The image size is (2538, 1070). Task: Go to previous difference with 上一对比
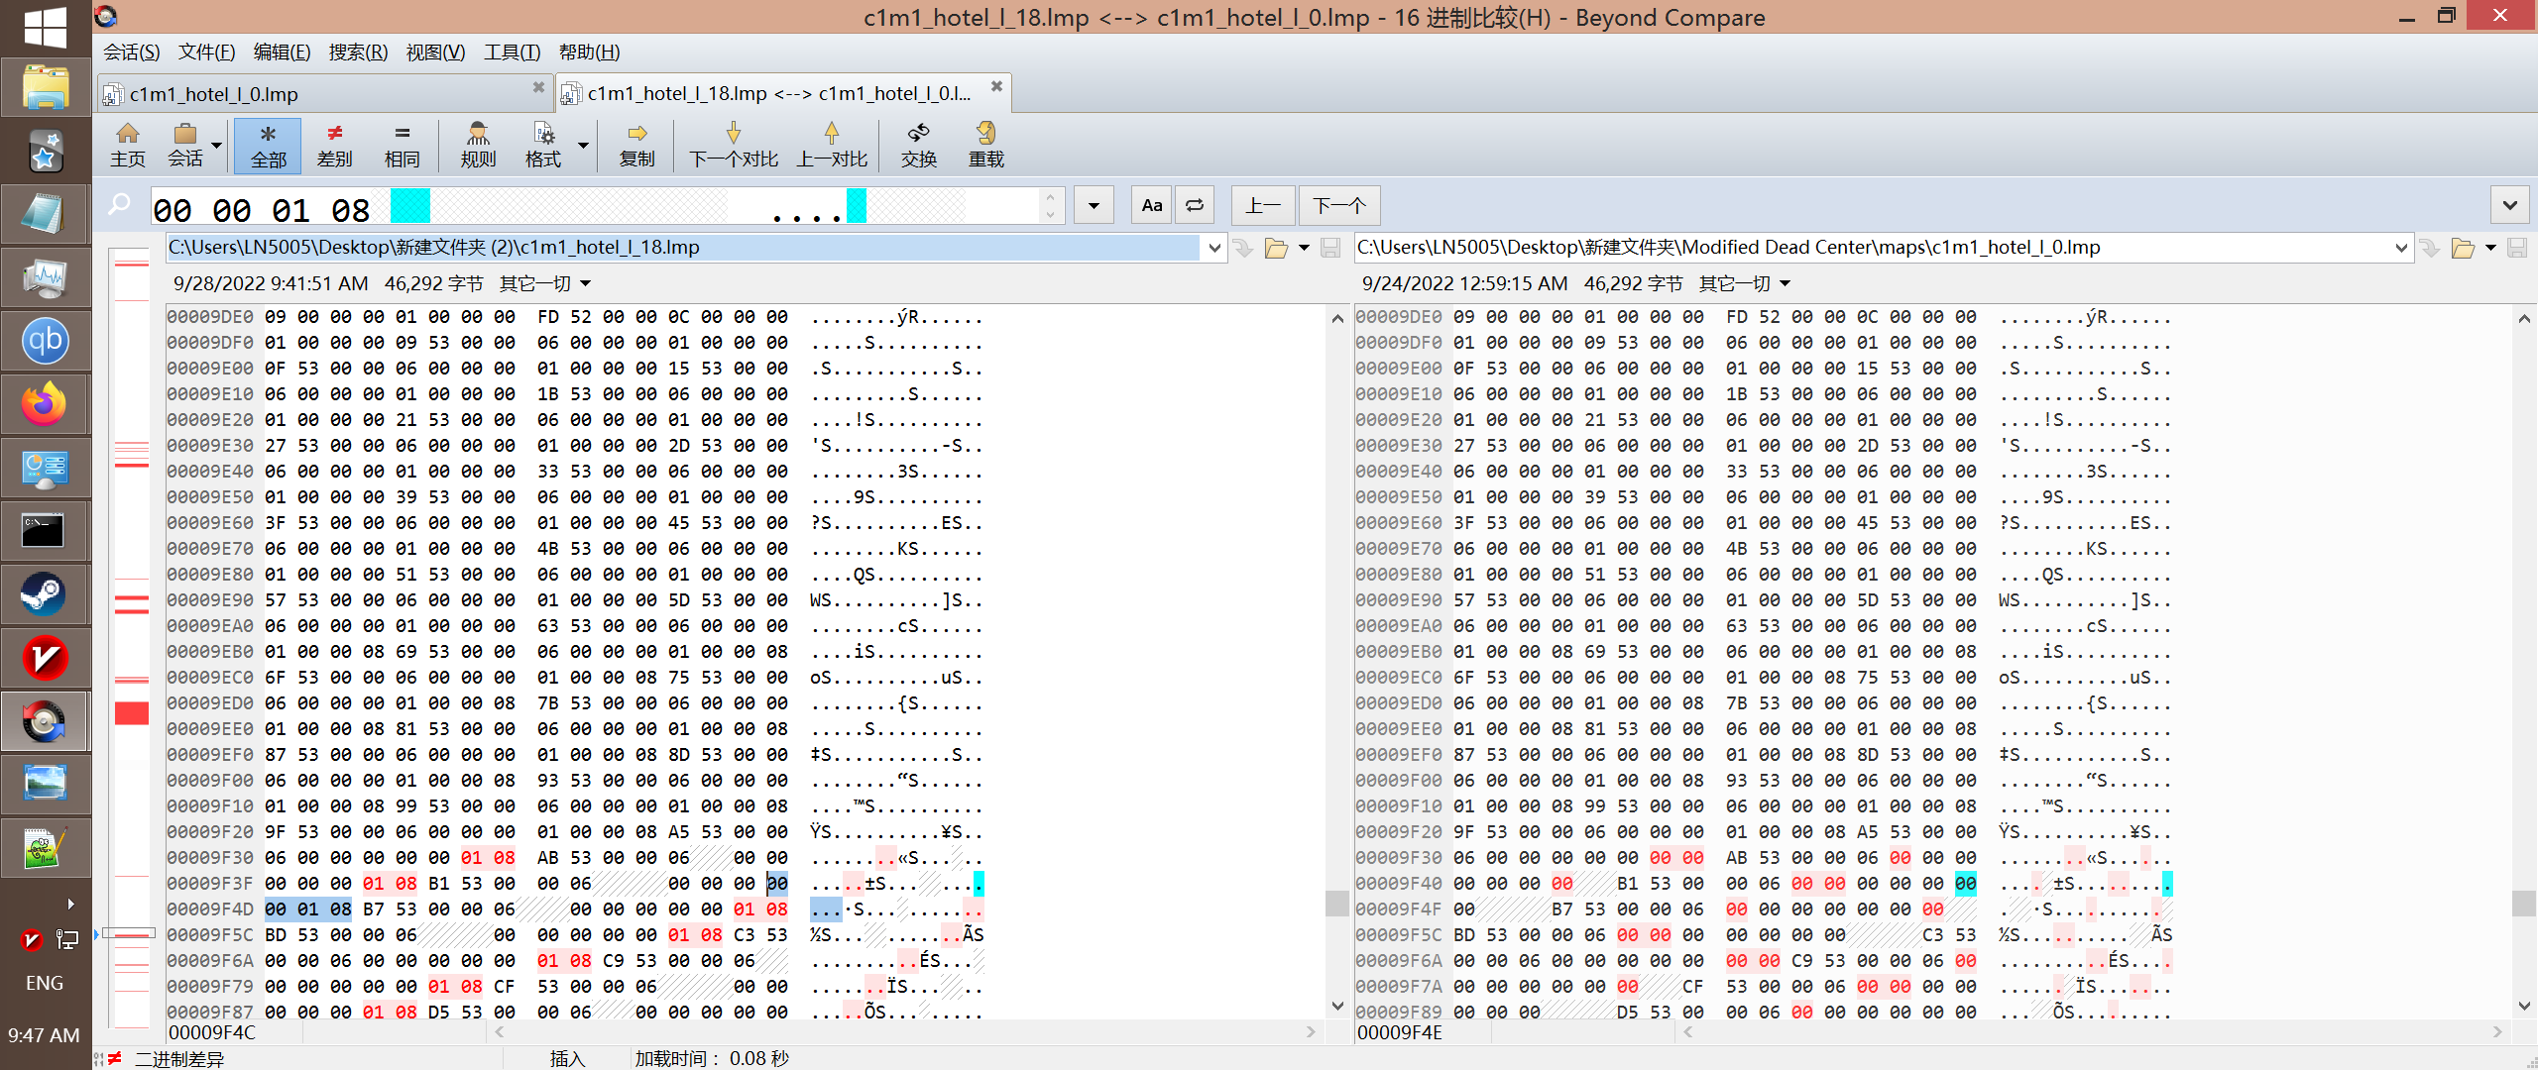click(x=831, y=145)
